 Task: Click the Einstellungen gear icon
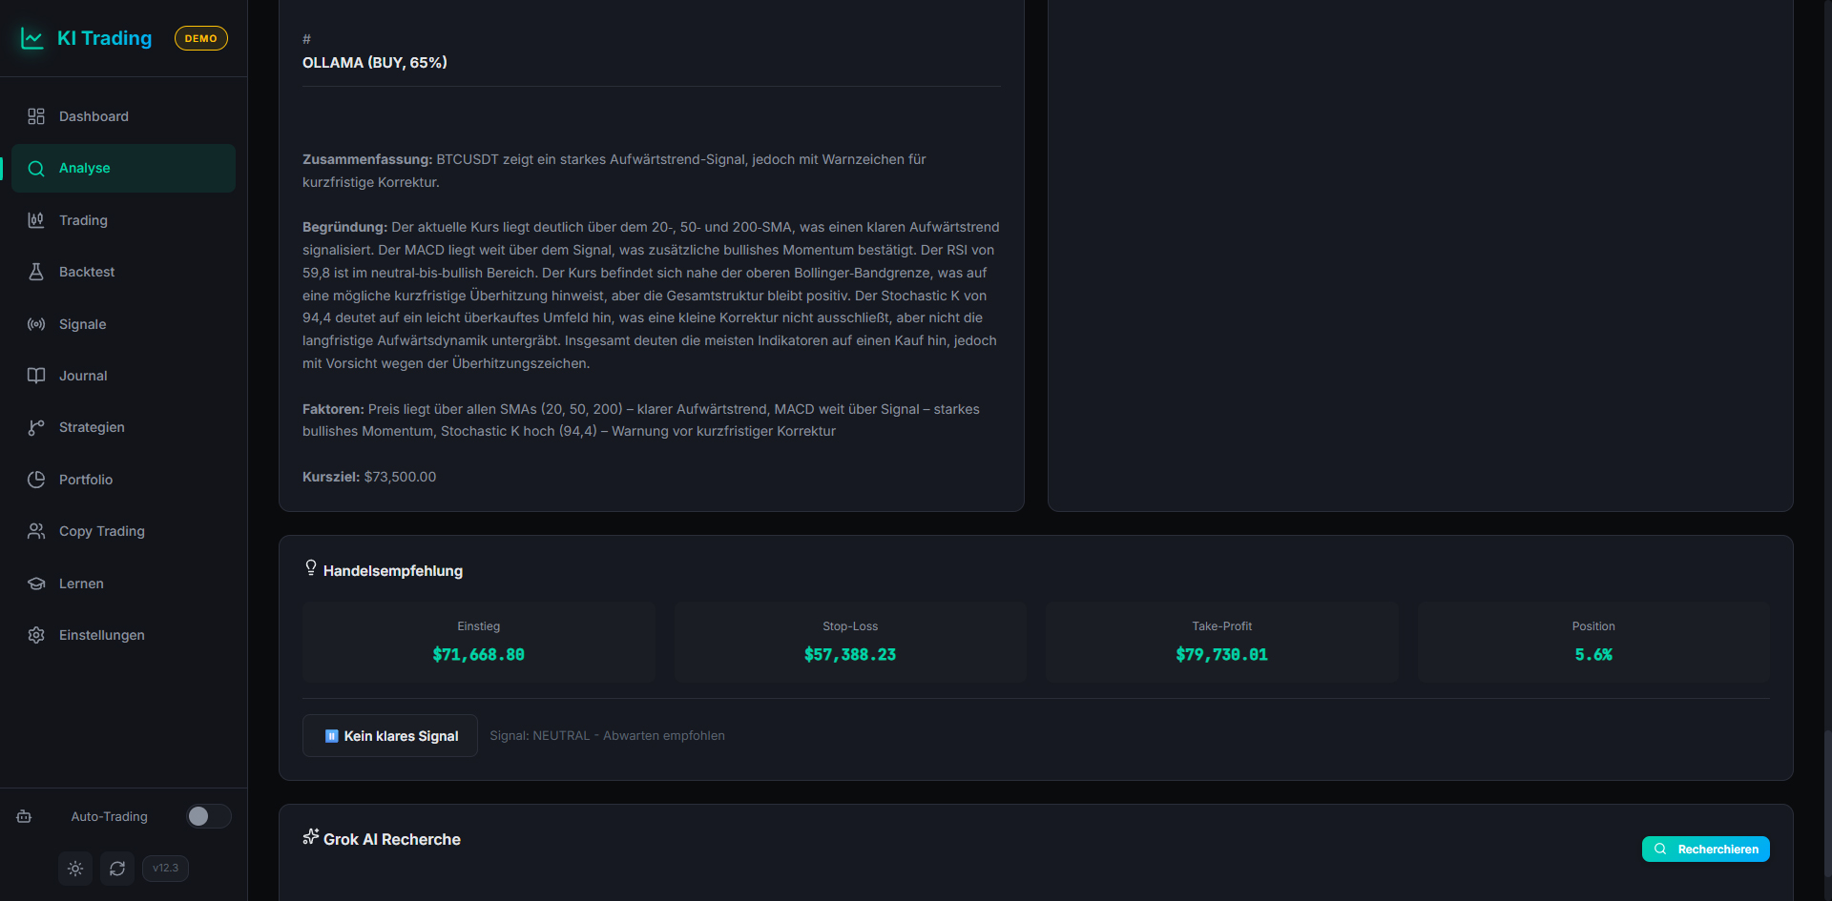click(36, 635)
